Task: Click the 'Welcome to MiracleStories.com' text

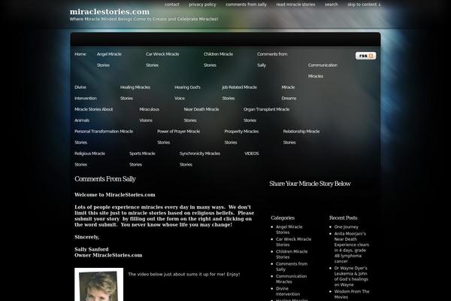Action: (115, 195)
